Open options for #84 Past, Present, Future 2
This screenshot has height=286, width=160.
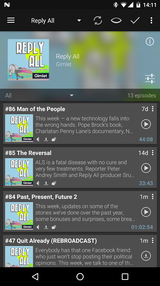point(152,197)
